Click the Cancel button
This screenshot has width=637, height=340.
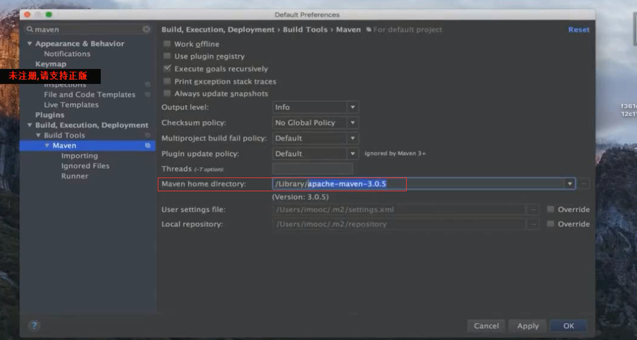pos(486,326)
